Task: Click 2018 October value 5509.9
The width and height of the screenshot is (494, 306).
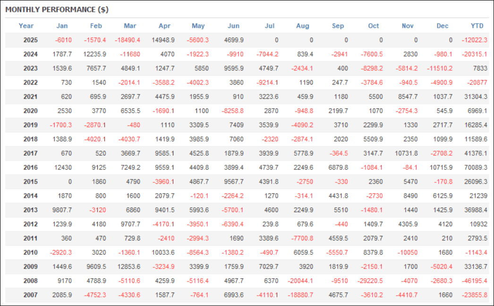Action: tap(373, 139)
